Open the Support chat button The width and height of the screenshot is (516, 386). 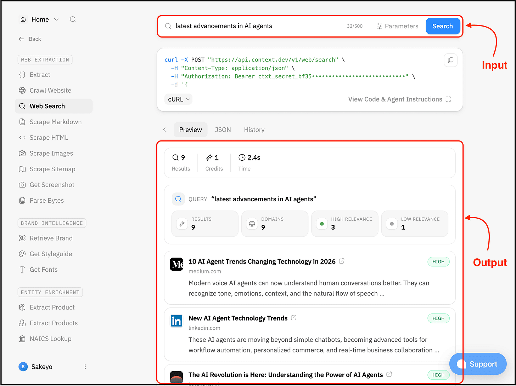478,364
